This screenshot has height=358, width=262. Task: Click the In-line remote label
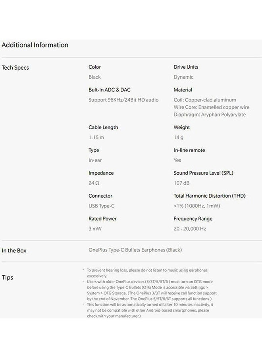(189, 150)
